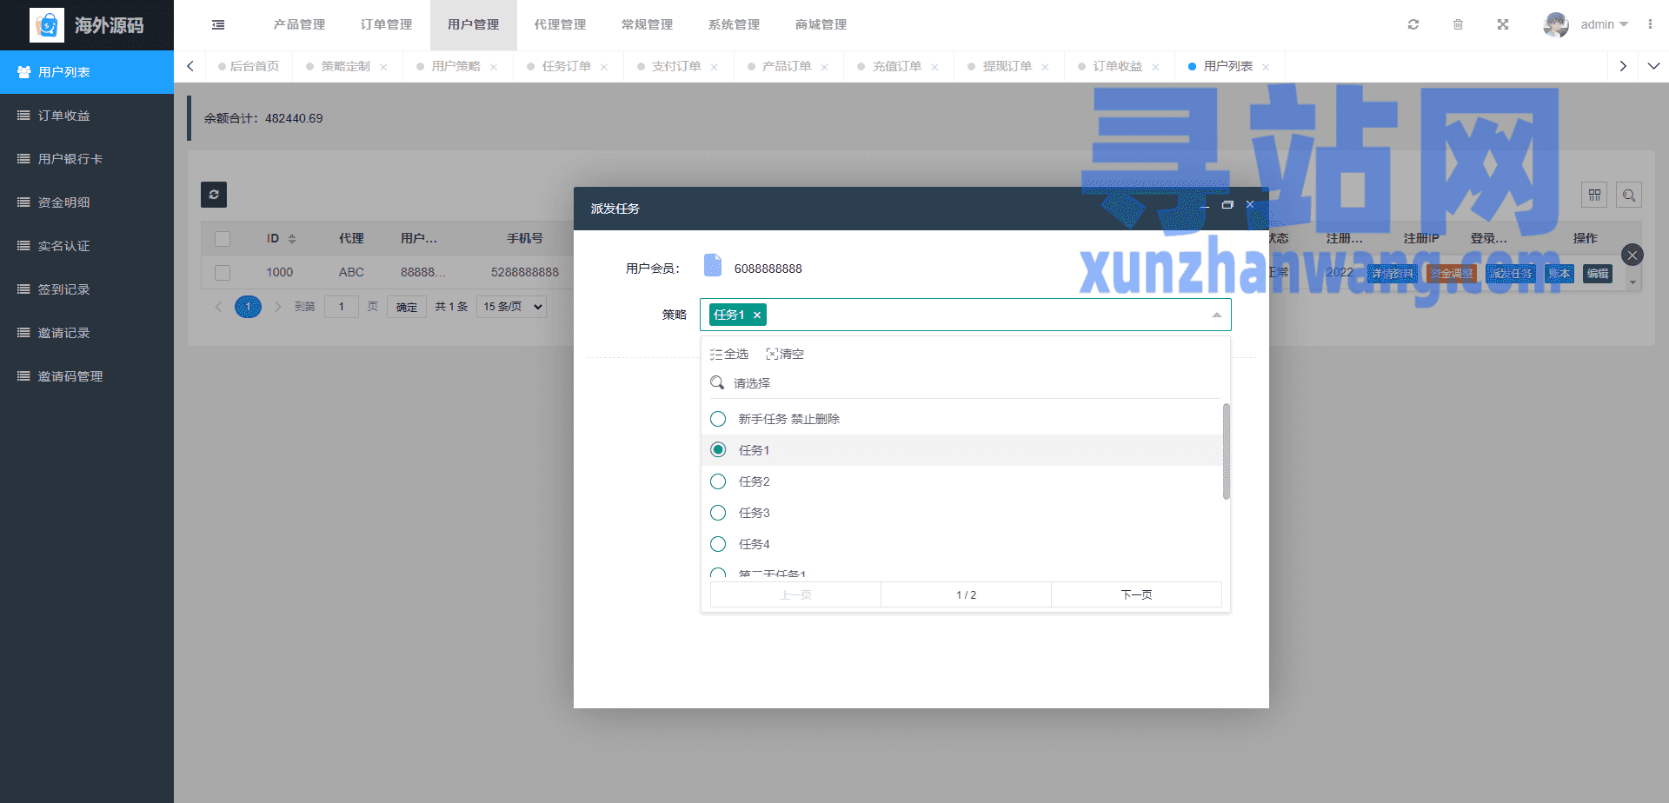Click the 请选择 search field in dropdown
The height and width of the screenshot is (803, 1669).
click(x=965, y=383)
